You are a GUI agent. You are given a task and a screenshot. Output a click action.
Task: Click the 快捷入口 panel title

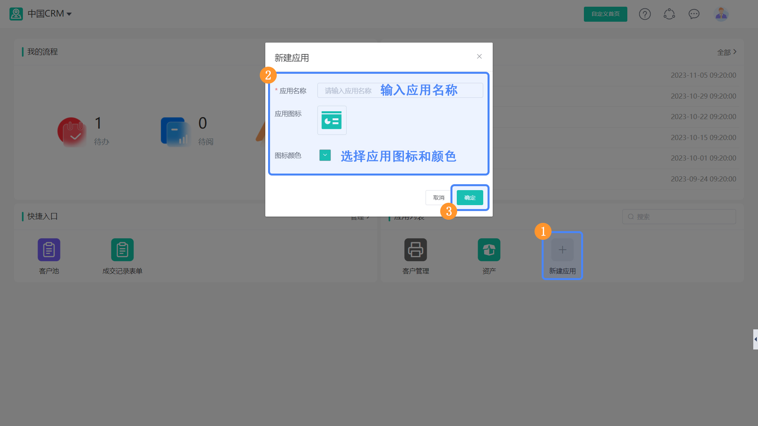tap(42, 216)
